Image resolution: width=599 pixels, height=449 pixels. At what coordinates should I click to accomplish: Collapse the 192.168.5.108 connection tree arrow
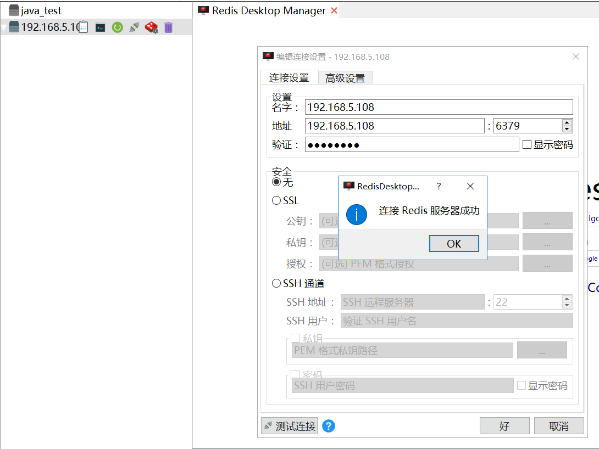(x=4, y=27)
